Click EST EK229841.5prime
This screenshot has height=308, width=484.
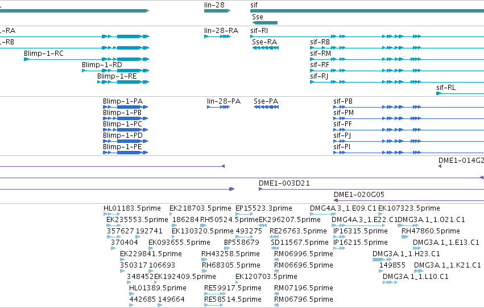click(151, 254)
